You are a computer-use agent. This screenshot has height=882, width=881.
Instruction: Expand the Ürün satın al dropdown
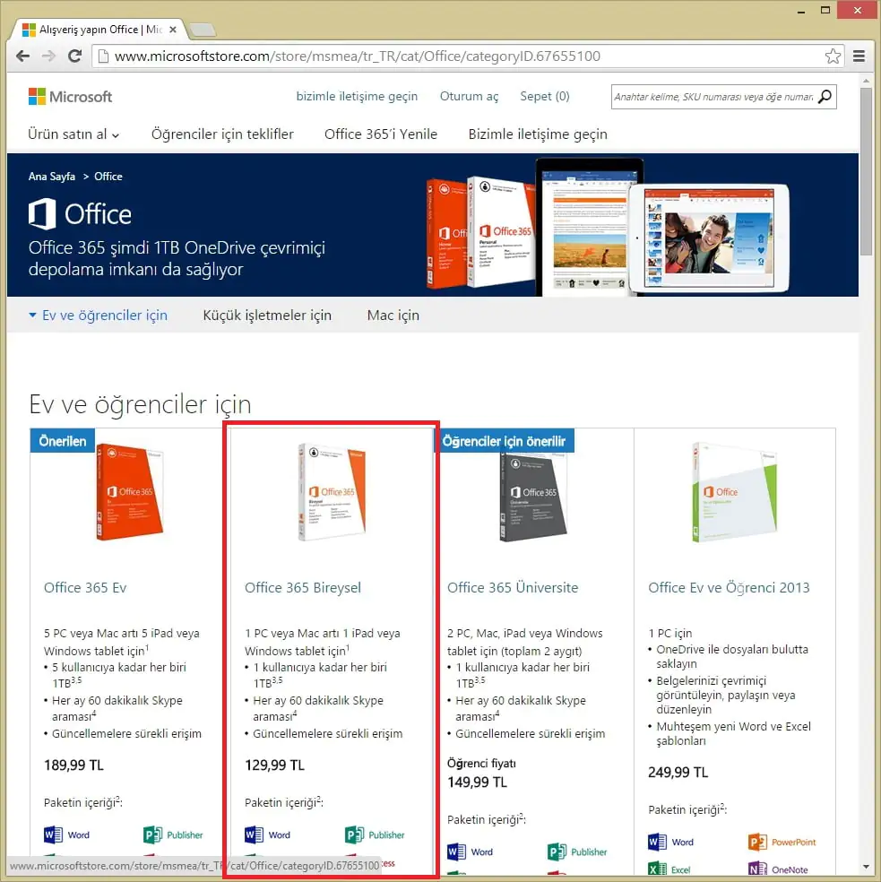click(73, 134)
